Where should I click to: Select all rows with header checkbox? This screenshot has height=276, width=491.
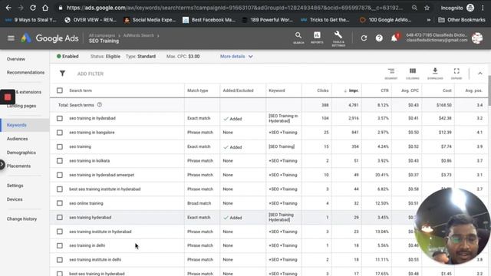tap(60, 90)
